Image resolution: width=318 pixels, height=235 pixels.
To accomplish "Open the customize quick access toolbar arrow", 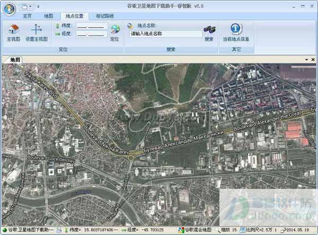I will coord(38,6).
